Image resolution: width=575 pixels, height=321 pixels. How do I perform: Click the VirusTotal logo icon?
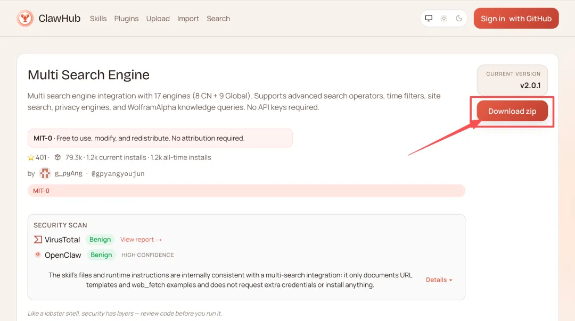[38, 240]
